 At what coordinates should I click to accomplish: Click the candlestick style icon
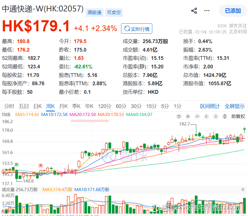[225, 117]
